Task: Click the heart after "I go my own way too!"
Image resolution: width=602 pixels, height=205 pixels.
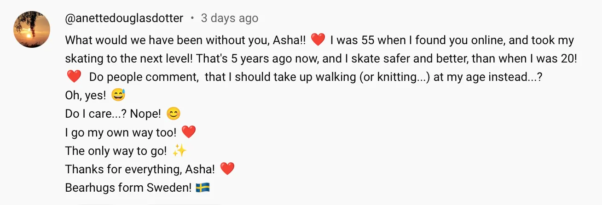Action: coord(189,132)
